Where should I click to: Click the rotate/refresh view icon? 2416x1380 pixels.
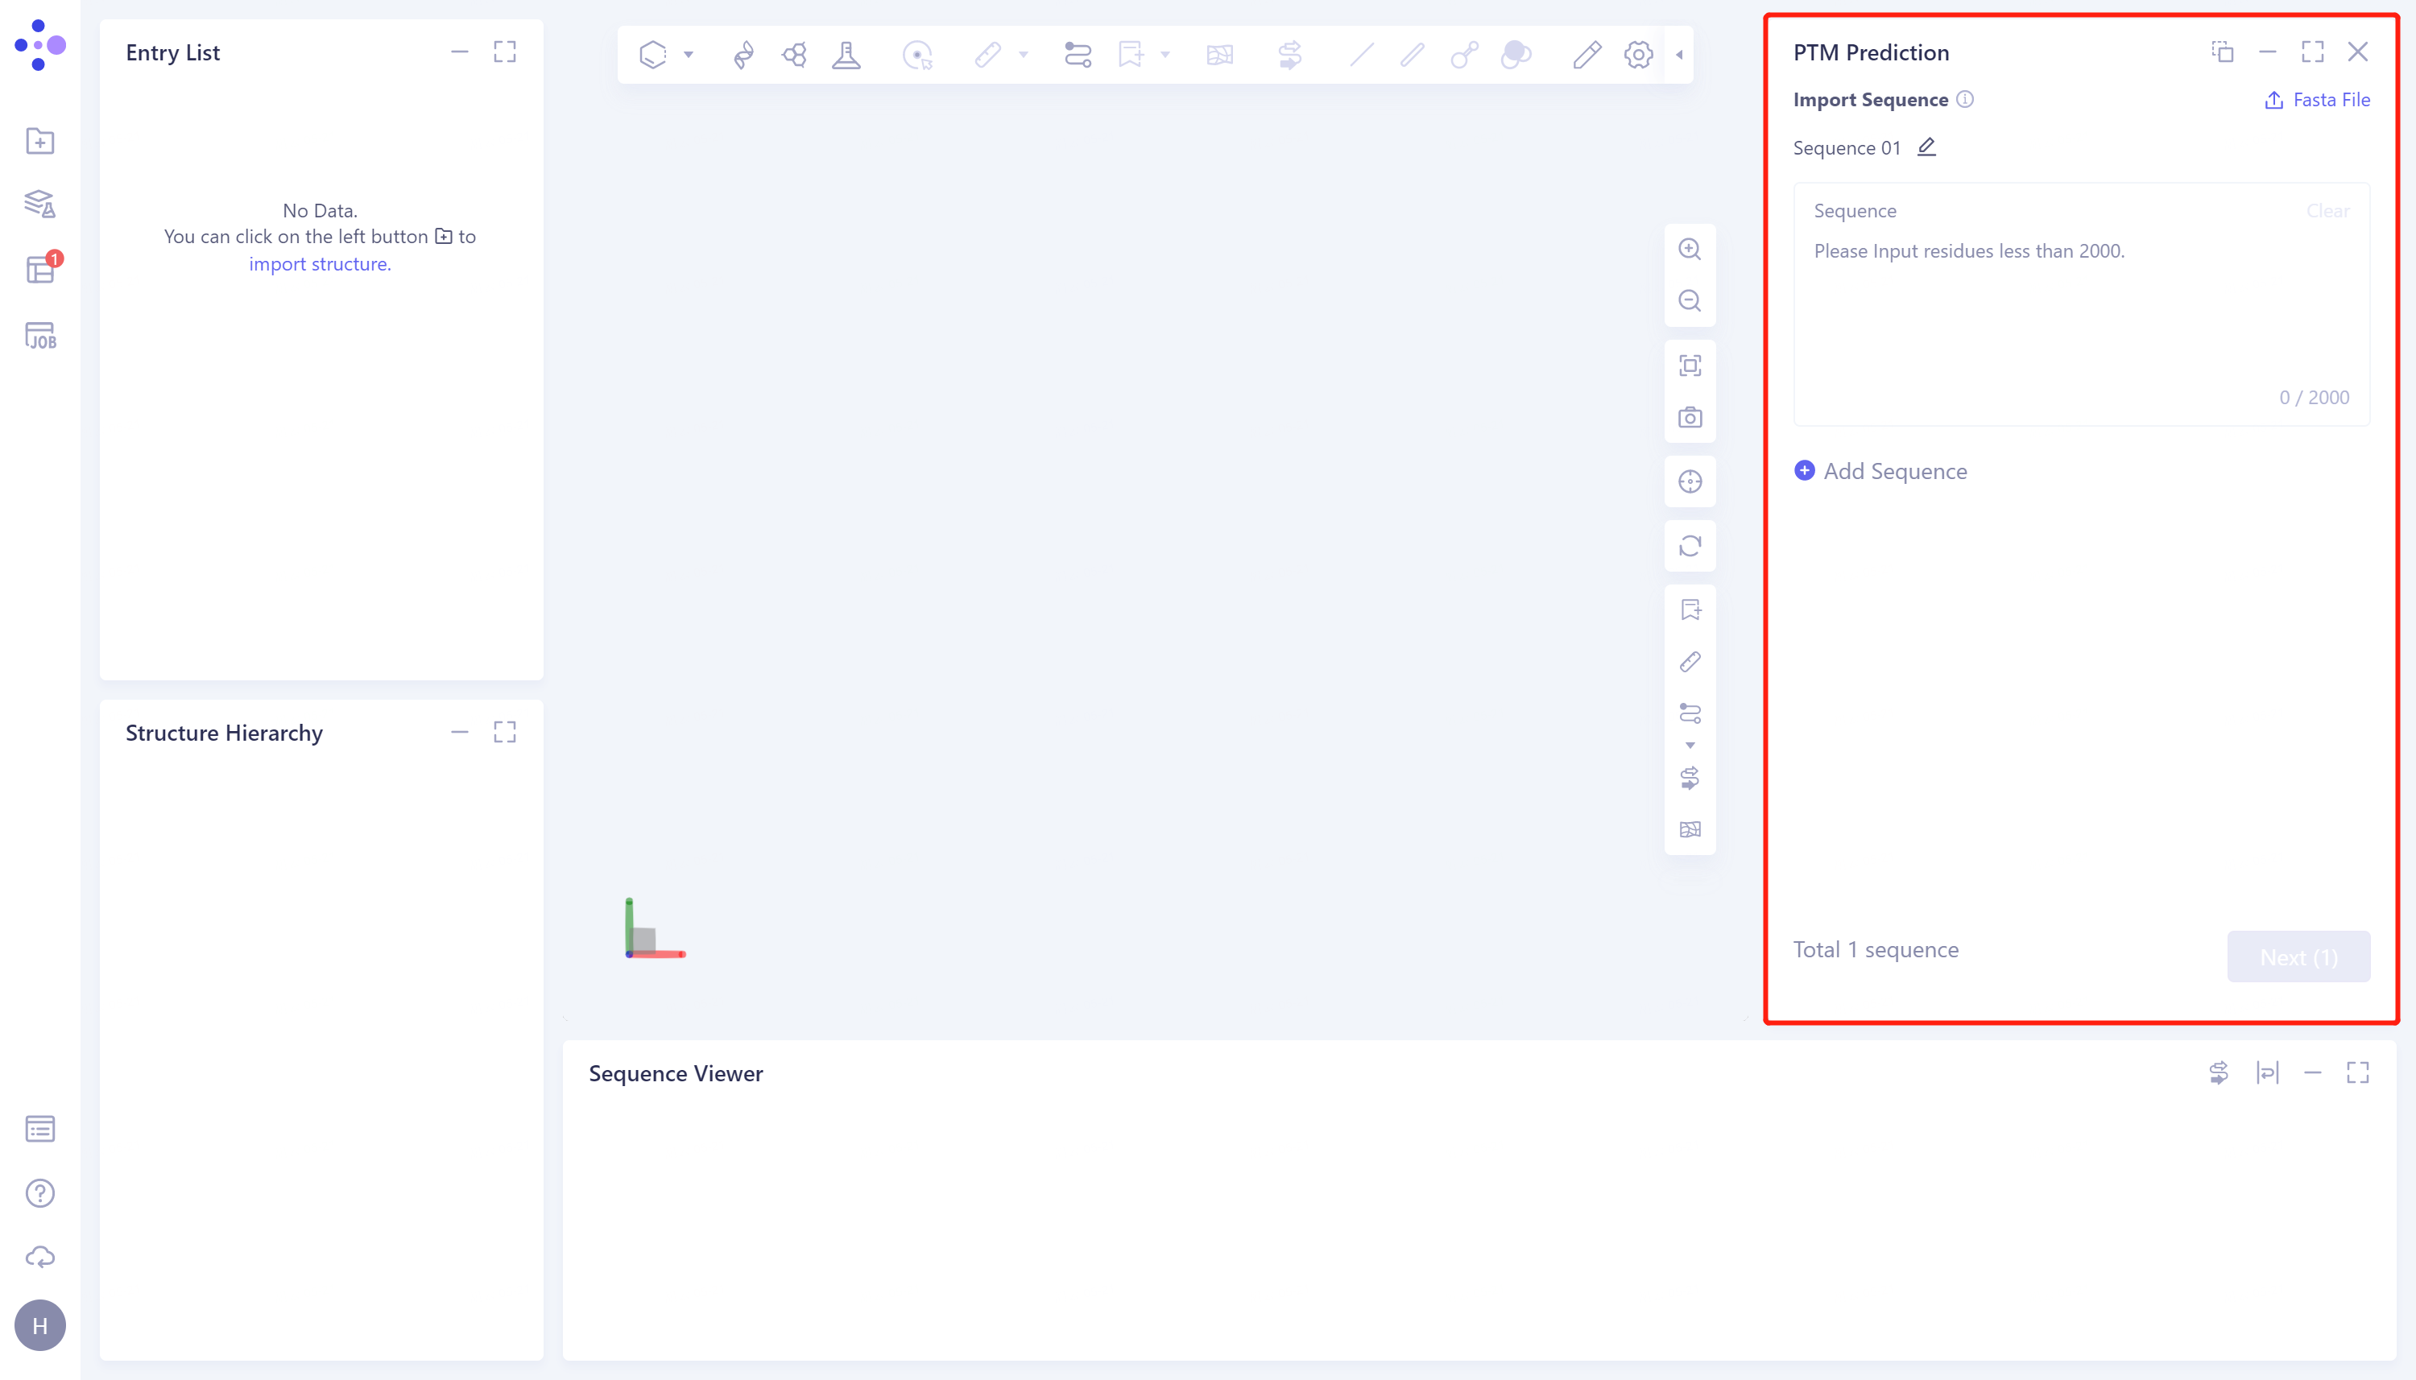[x=1689, y=546]
